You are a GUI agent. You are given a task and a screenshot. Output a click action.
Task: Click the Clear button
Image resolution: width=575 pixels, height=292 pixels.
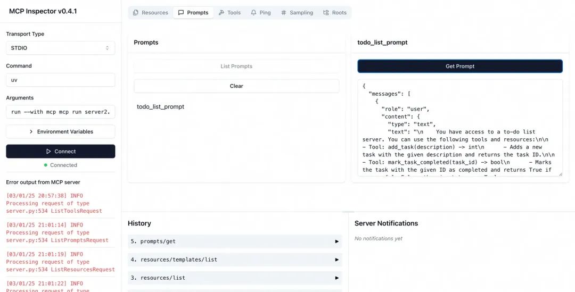pos(236,86)
